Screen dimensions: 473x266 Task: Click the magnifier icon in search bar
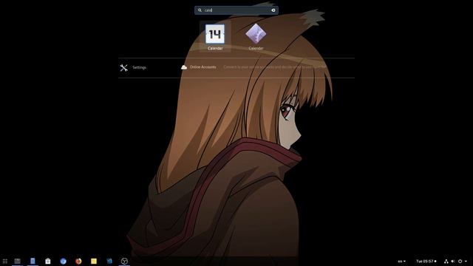click(200, 10)
